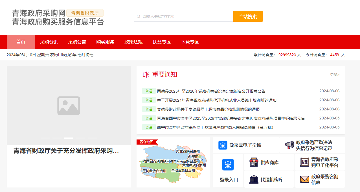
Task: Click the magnifier icon in the search bar
Action: click(x=139, y=16)
